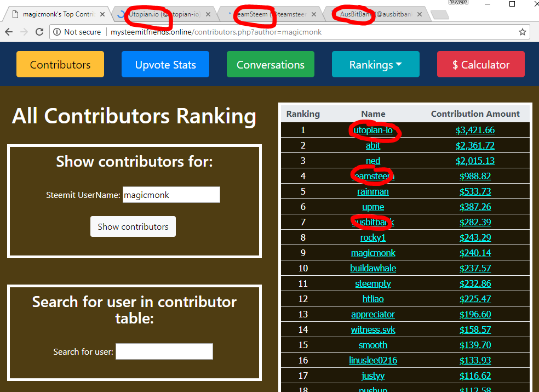Reload the page with refresh icon
539x392 pixels.
(x=39, y=32)
